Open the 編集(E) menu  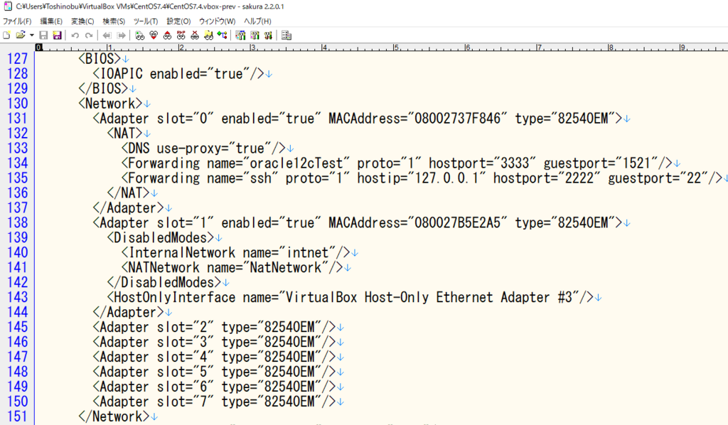tap(51, 21)
